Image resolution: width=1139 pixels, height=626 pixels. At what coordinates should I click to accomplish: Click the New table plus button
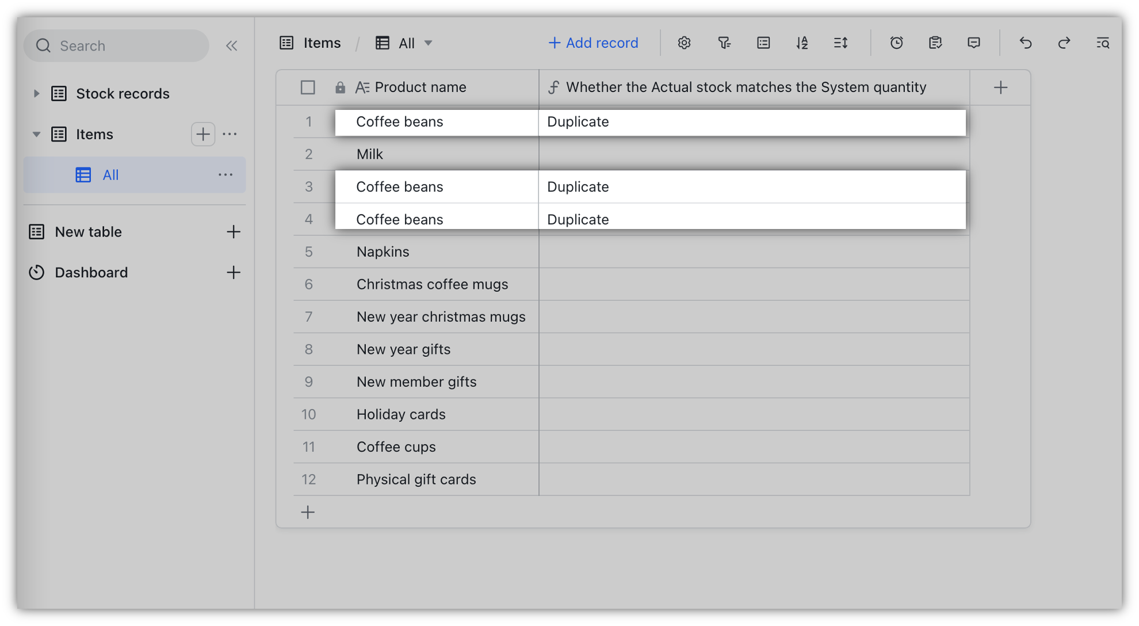(233, 231)
